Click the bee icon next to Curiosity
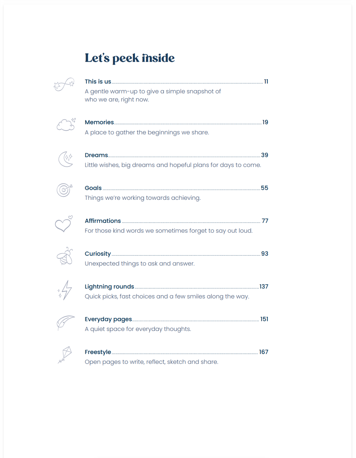This screenshot has height=458, width=356. (65, 256)
